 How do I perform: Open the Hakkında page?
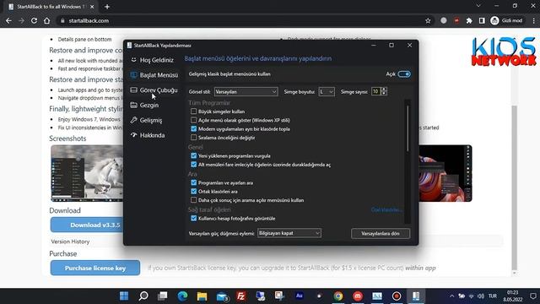point(148,135)
